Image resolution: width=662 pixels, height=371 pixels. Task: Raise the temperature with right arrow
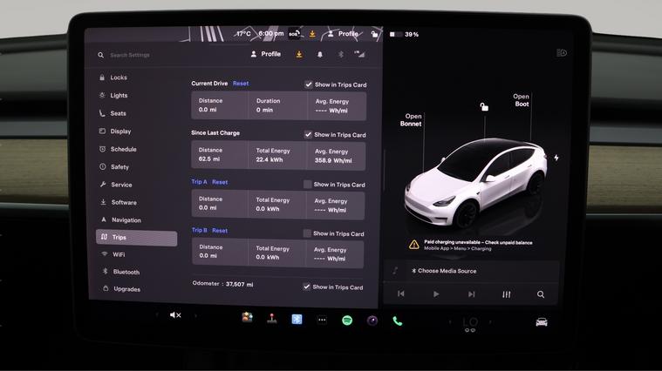point(490,322)
